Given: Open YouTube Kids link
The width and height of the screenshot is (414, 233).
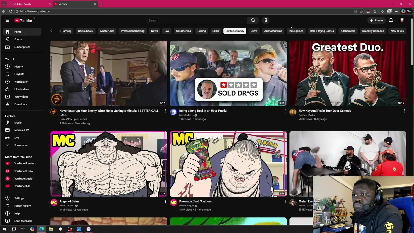Looking at the screenshot, I should 22,186.
